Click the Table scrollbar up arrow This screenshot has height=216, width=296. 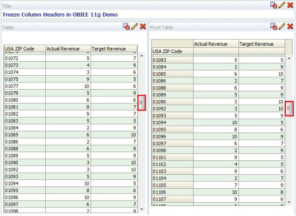[142, 56]
